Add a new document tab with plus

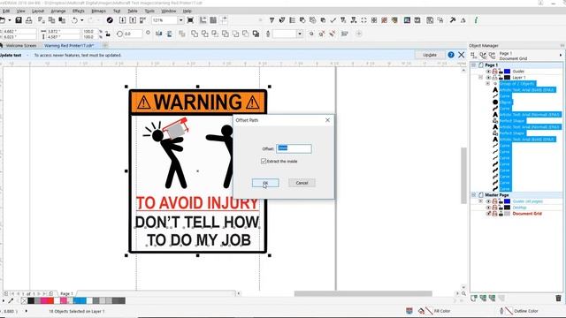105,45
